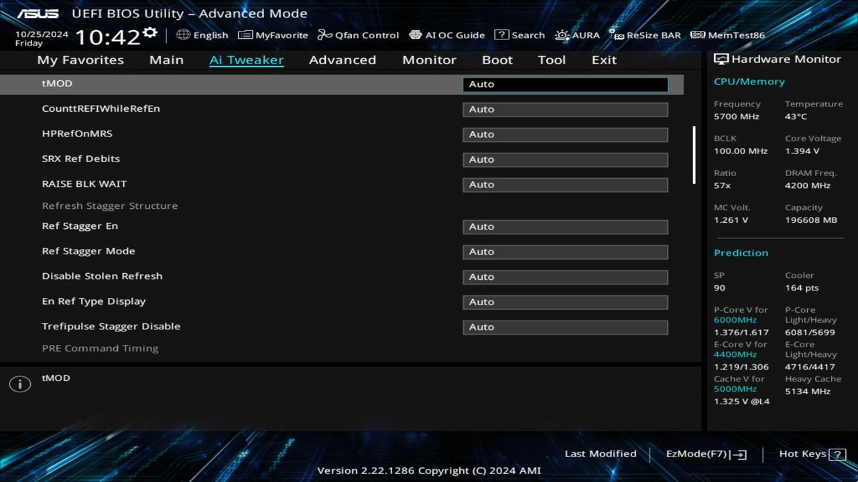This screenshot has height=482, width=858.
Task: Open the Hot Keys help
Action: point(810,453)
